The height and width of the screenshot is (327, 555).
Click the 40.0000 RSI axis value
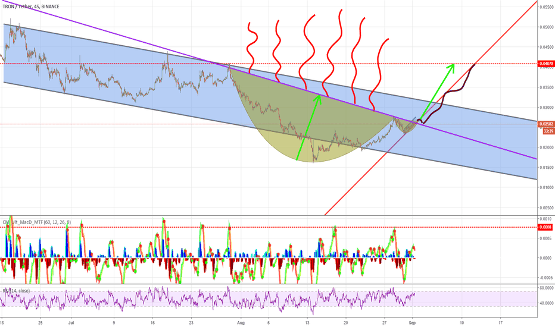[x=547, y=303]
